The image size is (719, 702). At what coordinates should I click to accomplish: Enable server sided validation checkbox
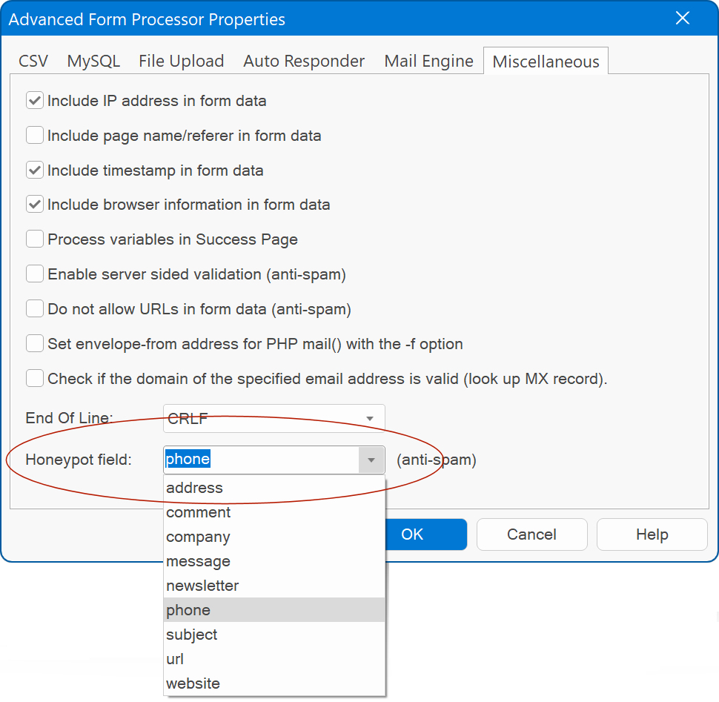coord(35,274)
